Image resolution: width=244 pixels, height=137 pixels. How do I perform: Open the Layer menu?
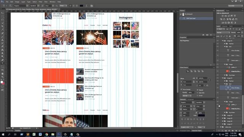(x=23, y=2)
